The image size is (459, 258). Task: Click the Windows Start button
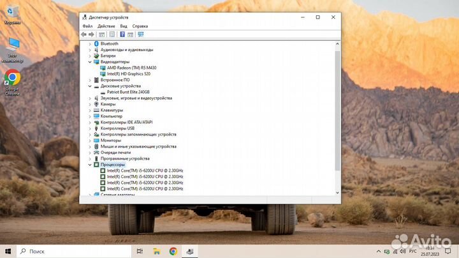tap(8, 251)
